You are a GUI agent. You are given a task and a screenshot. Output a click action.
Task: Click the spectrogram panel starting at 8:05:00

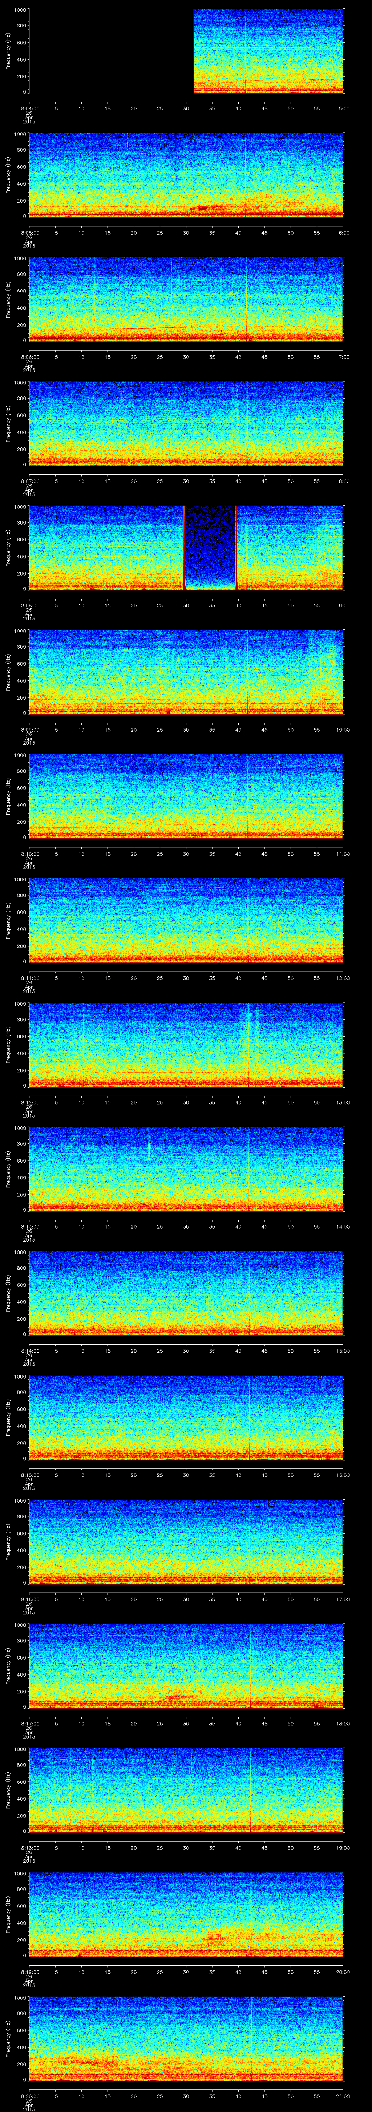click(186, 175)
